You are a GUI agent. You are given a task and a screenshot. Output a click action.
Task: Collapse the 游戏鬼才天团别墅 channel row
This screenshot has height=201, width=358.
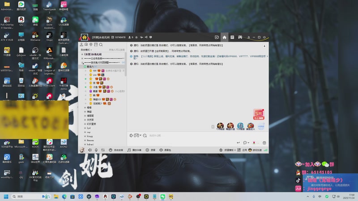tap(82, 63)
